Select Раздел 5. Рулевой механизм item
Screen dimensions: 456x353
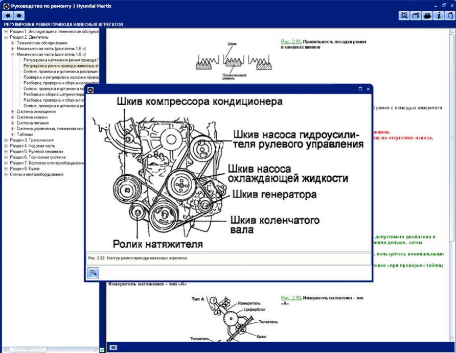(x=36, y=152)
